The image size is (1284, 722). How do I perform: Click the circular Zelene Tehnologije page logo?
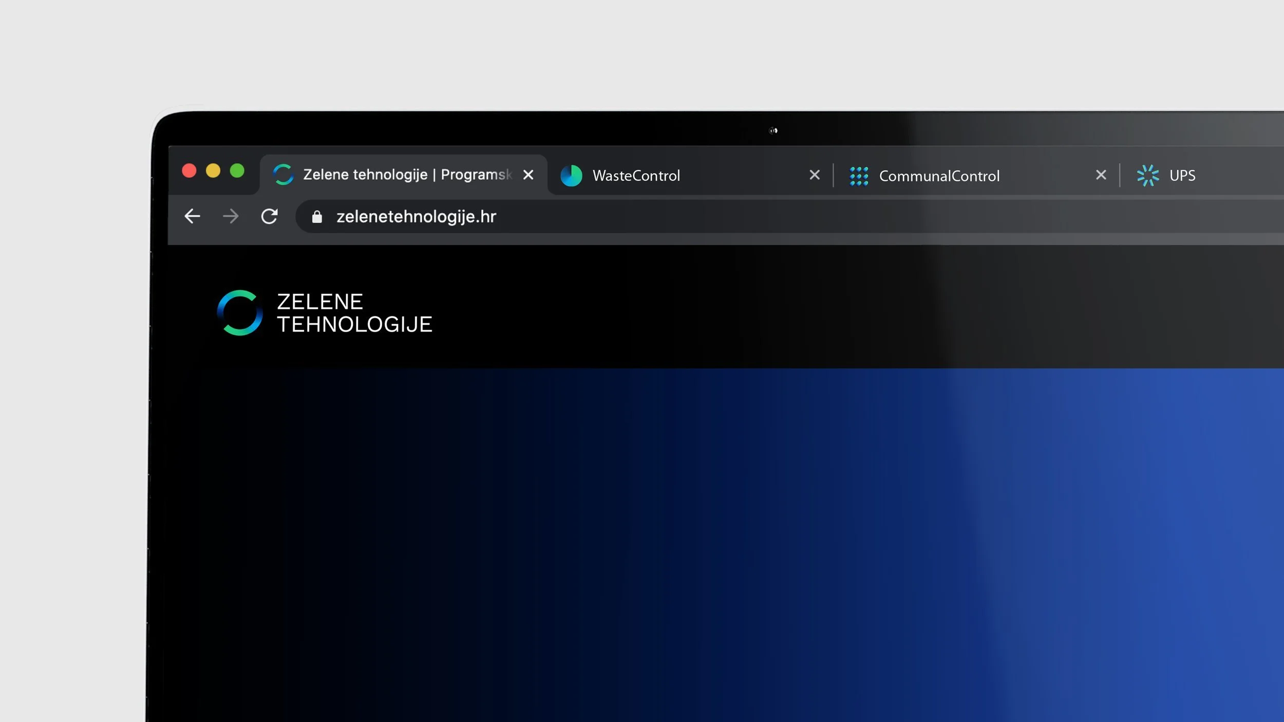[240, 313]
